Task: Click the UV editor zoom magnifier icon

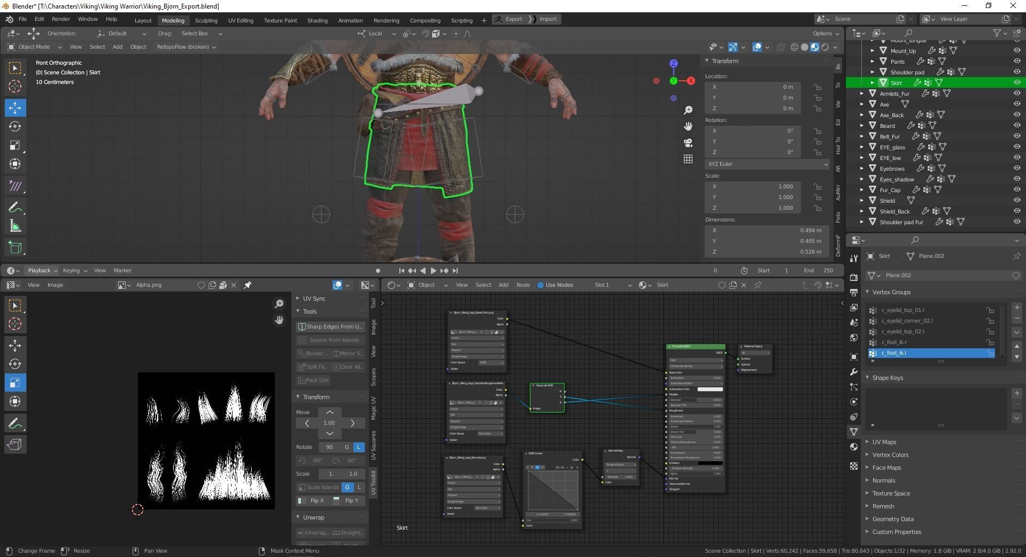Action: 279,304
